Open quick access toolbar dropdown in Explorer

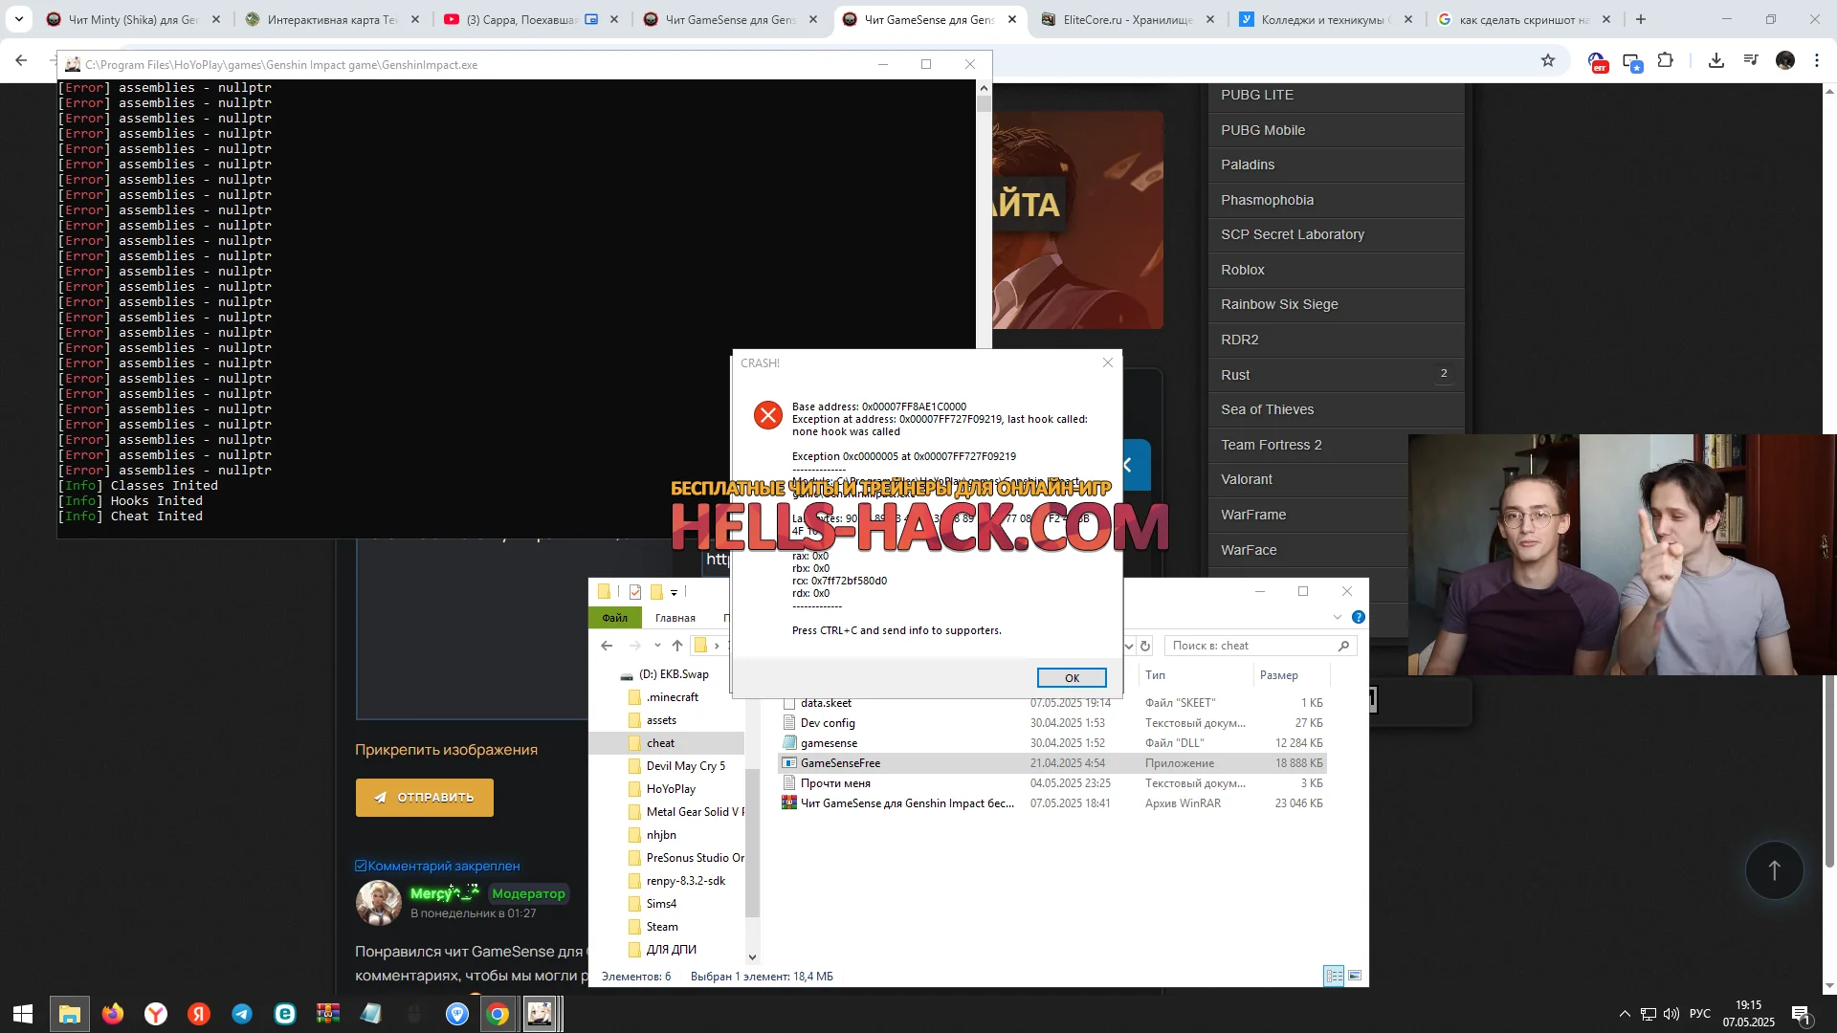(674, 592)
